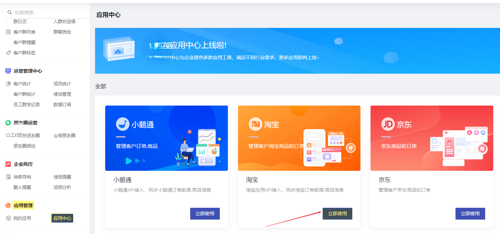Focus the 功能搜索 search field

click(x=45, y=12)
